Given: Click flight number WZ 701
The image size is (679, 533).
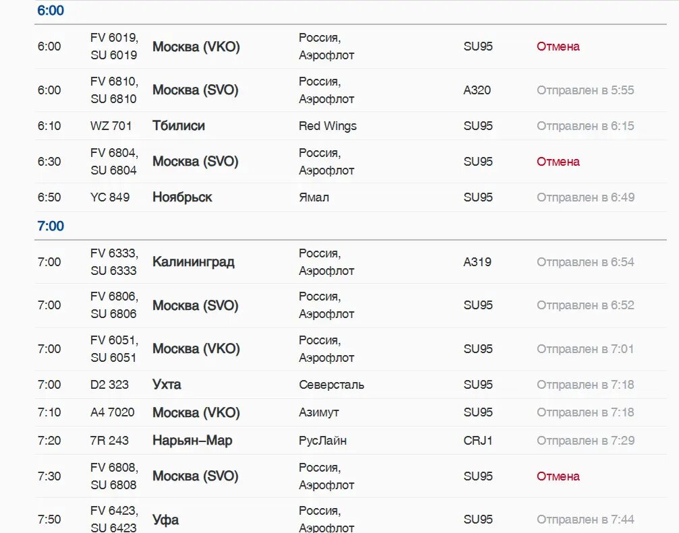Looking at the screenshot, I should [x=111, y=126].
